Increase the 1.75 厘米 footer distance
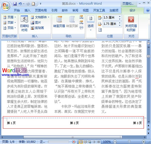The width and height of the screenshot is (151, 144). pyautogui.click(x=120, y=23)
